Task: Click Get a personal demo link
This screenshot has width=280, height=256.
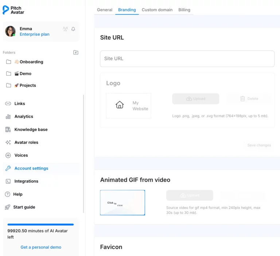Action: coord(41,247)
